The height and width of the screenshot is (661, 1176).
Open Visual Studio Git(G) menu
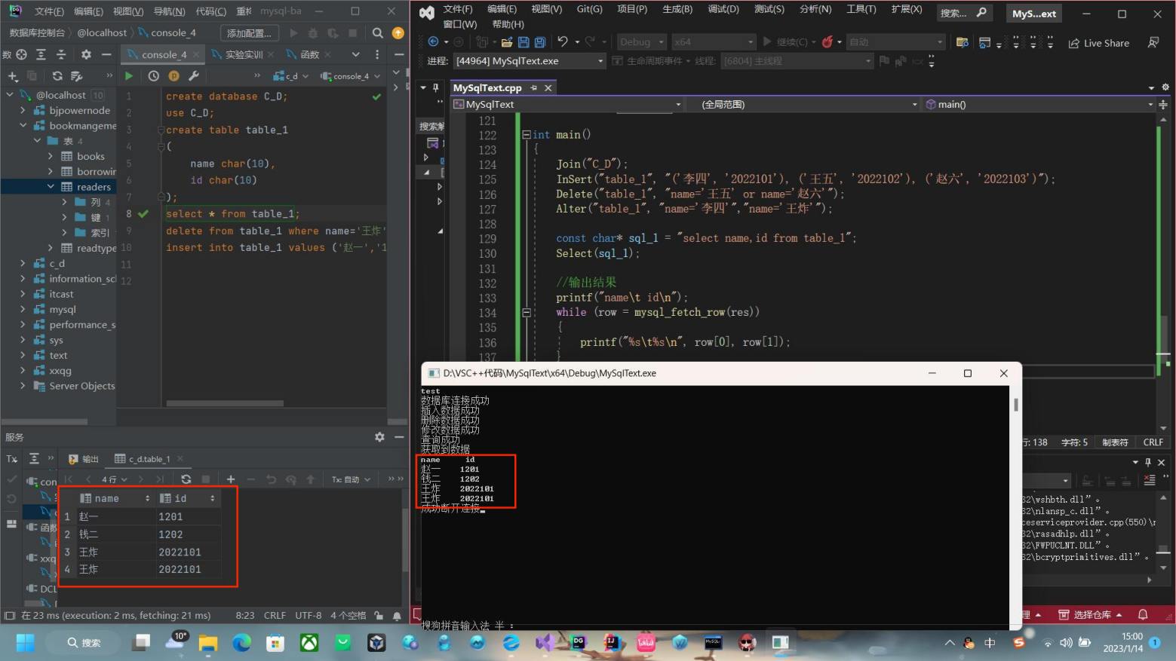(589, 9)
